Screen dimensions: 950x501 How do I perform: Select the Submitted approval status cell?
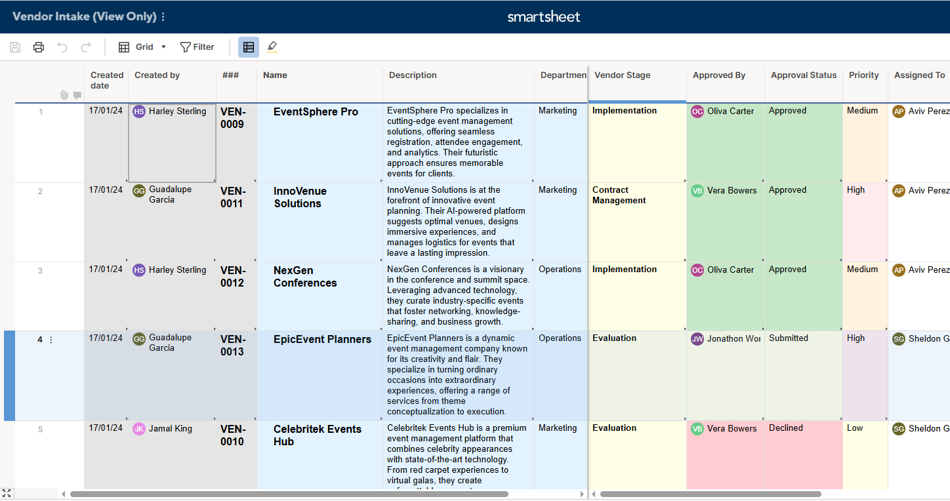(804, 376)
